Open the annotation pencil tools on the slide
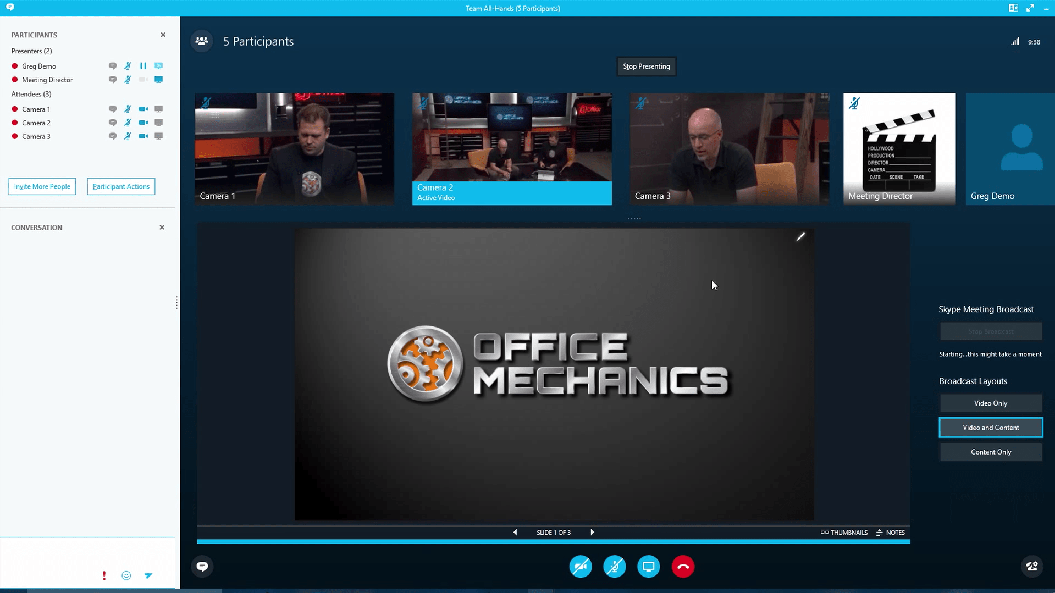This screenshot has height=593, width=1055. pyautogui.click(x=800, y=237)
